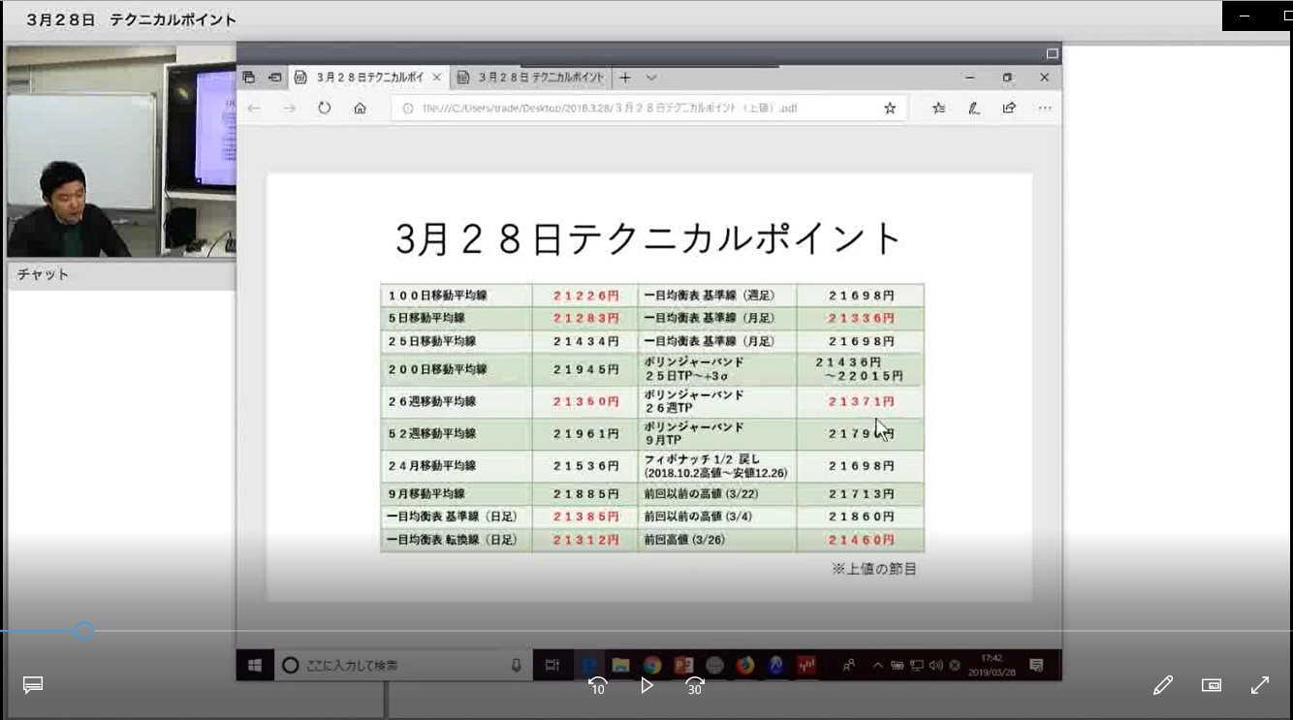Open the captions/subtitles menu icon
Viewport: 1293px width, 720px height.
(x=33, y=685)
